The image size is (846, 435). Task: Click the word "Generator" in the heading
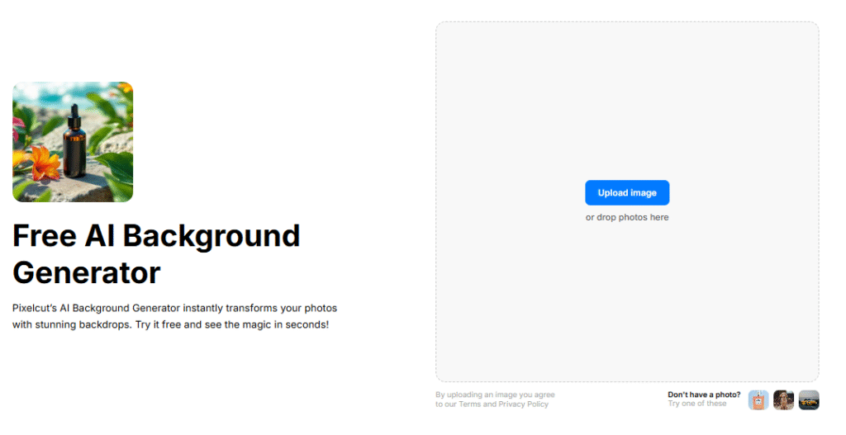tap(86, 272)
